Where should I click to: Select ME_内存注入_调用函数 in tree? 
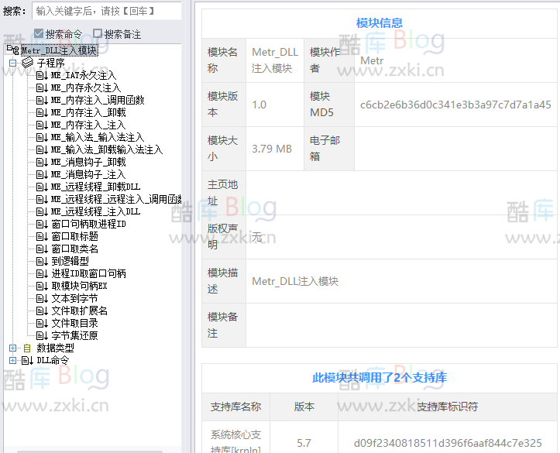coord(98,101)
